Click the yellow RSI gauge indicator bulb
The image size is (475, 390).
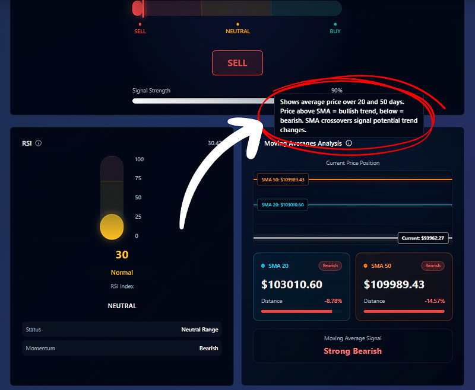tap(112, 226)
